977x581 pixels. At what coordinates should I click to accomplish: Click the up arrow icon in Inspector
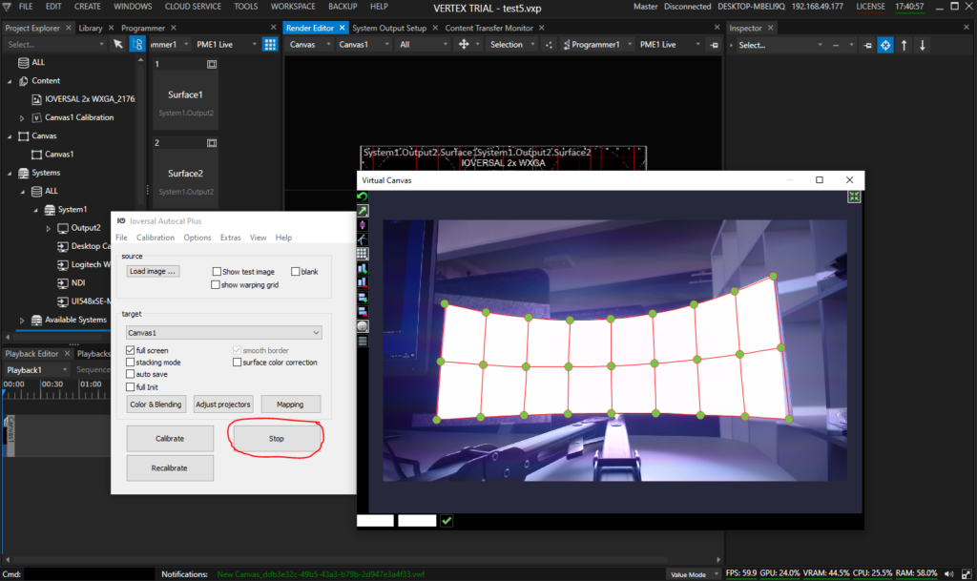[x=904, y=45]
